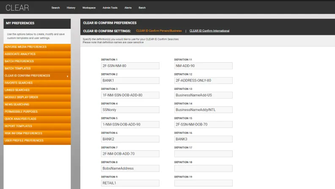The image size is (335, 189).
Task: Select CLEAR ID Confirm Person/Business tab
Action: pos(159,31)
